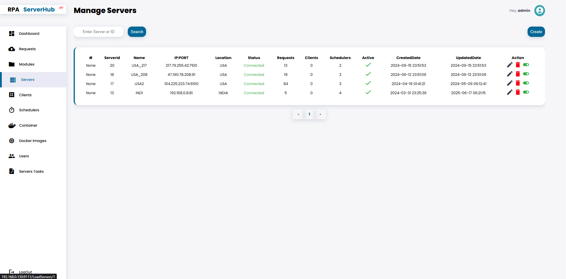This screenshot has width=566, height=279.
Task: Click the Requests cloud upload icon
Action: [x=12, y=49]
